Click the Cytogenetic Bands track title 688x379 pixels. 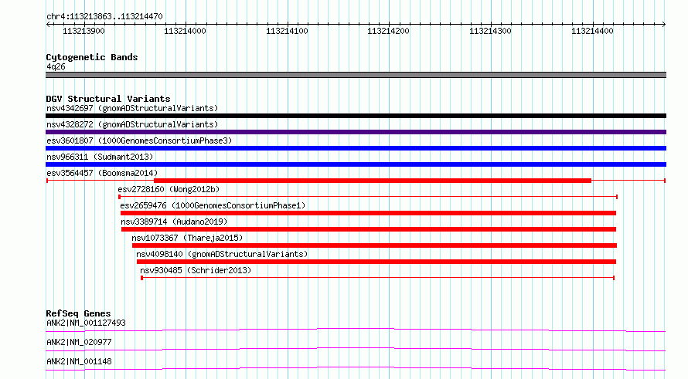[92, 57]
